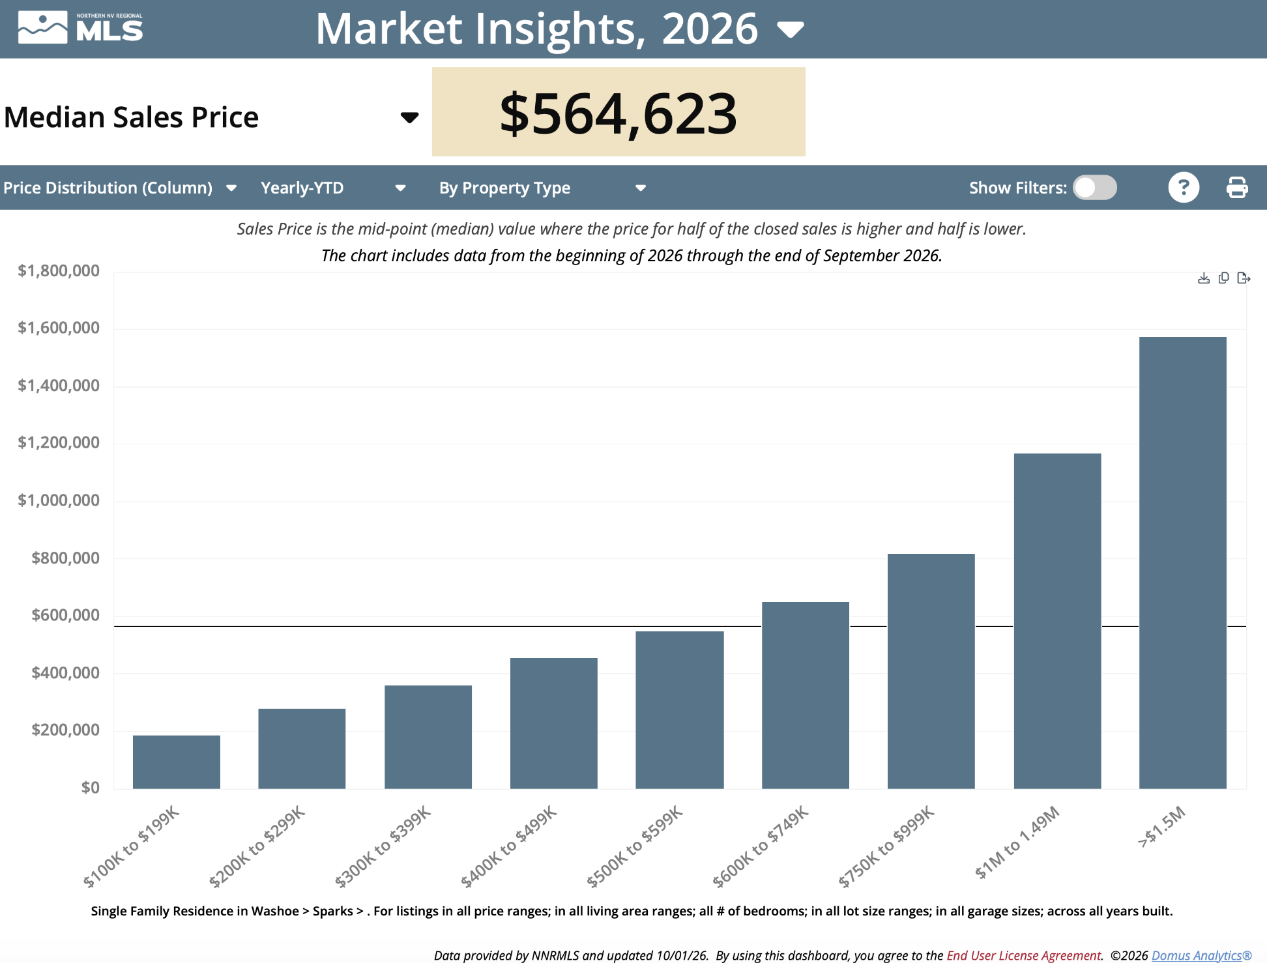Click the $564,623 median price box
The image size is (1267, 963).
pyautogui.click(x=619, y=112)
